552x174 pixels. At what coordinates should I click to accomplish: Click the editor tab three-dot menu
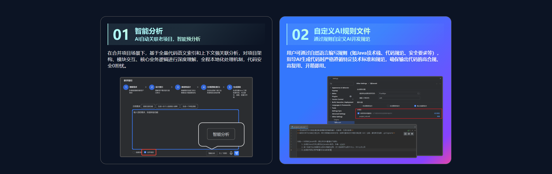(x=415, y=127)
